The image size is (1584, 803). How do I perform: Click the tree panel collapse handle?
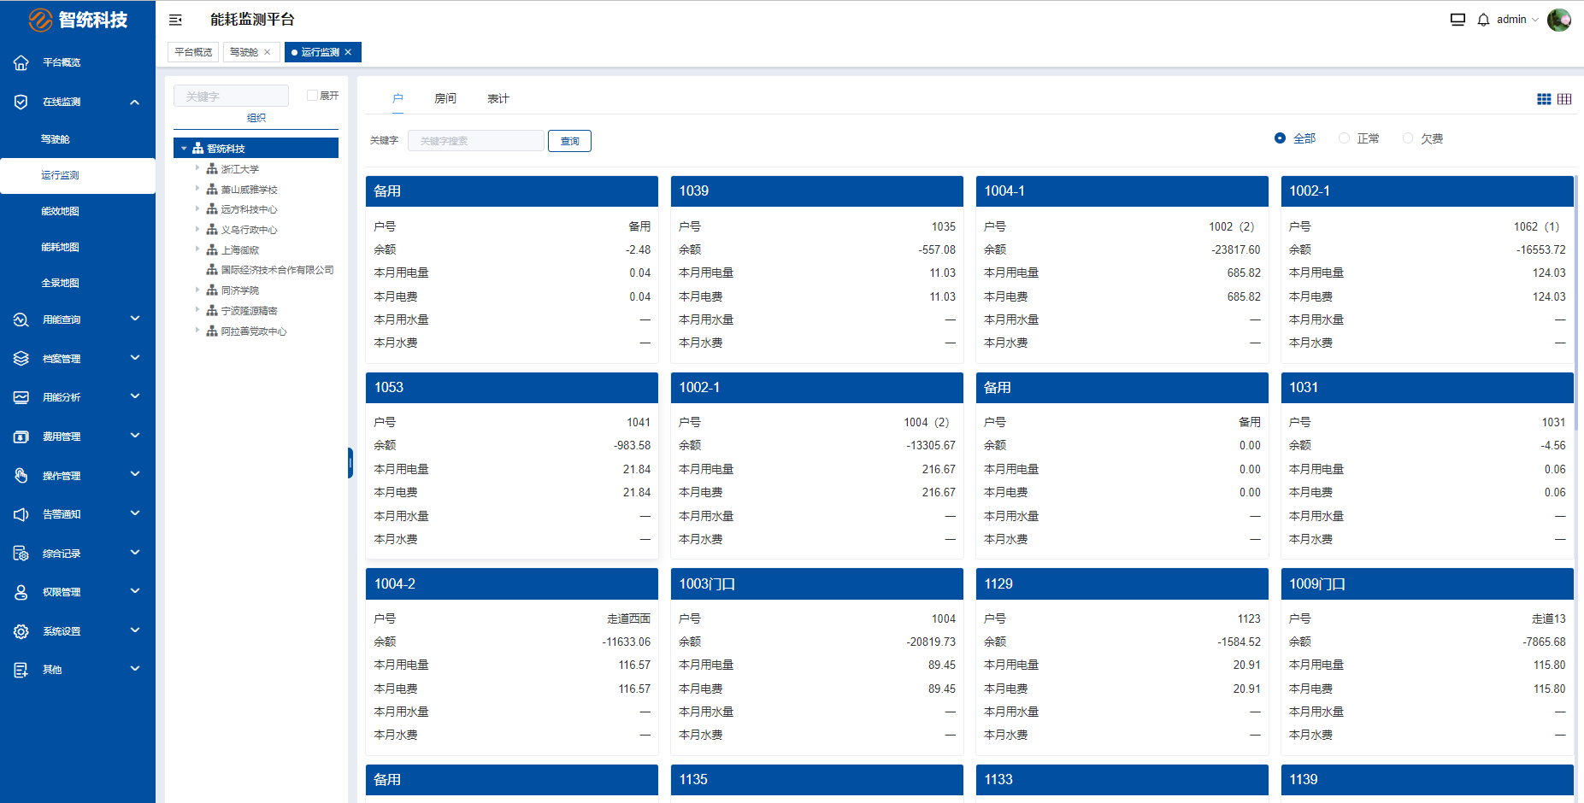pyautogui.click(x=350, y=463)
